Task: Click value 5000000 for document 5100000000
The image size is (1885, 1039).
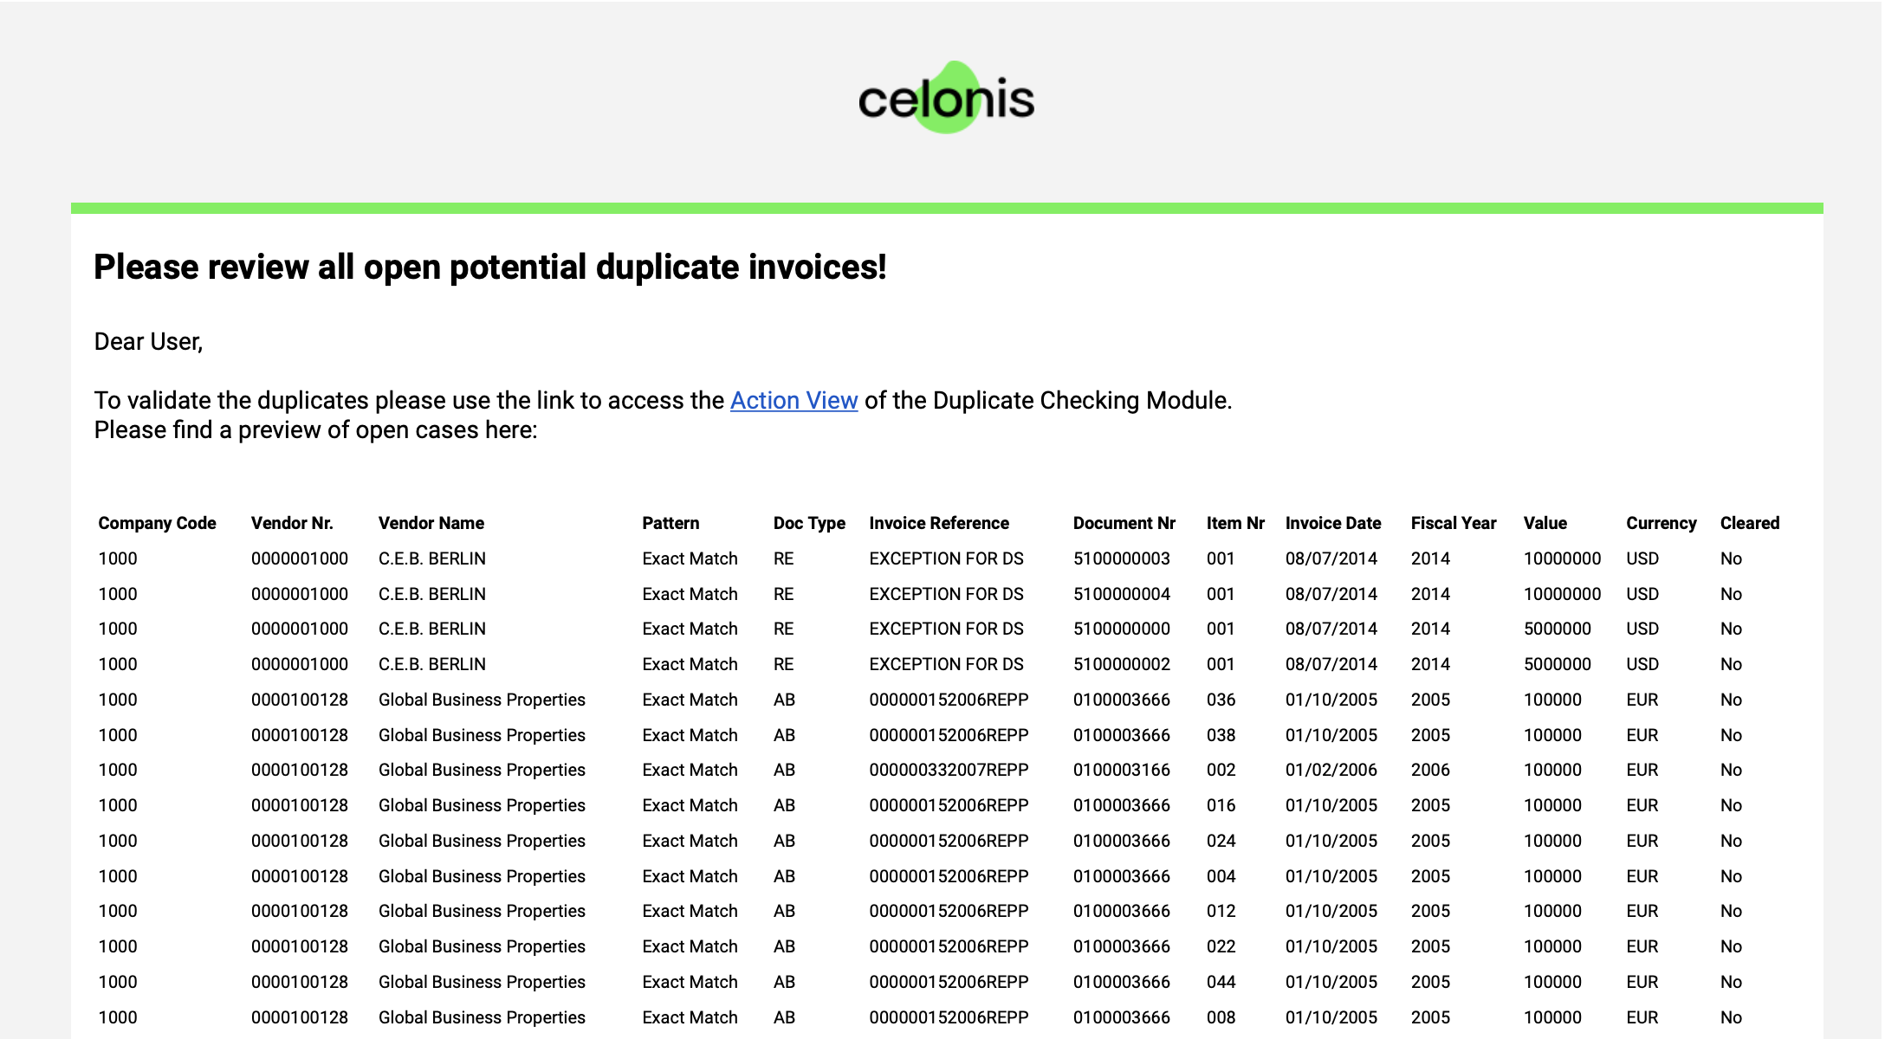Action: (1557, 629)
